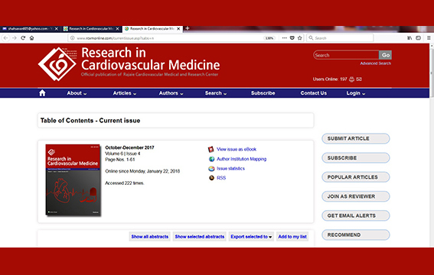The height and width of the screenshot is (275, 434).
Task: Open a new tab with plus button
Action: pos(188,28)
